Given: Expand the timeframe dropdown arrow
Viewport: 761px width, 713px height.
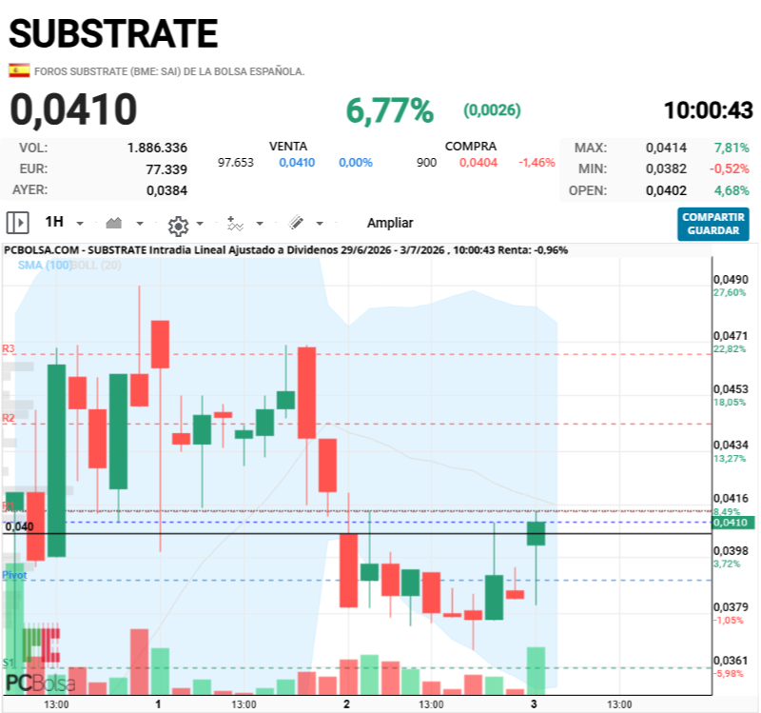Looking at the screenshot, I should (x=80, y=224).
